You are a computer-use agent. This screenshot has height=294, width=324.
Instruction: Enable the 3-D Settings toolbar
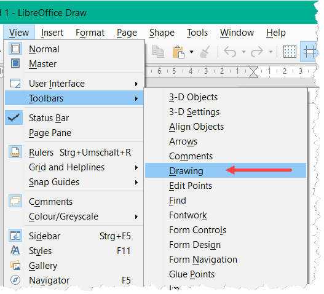pyautogui.click(x=226, y=112)
